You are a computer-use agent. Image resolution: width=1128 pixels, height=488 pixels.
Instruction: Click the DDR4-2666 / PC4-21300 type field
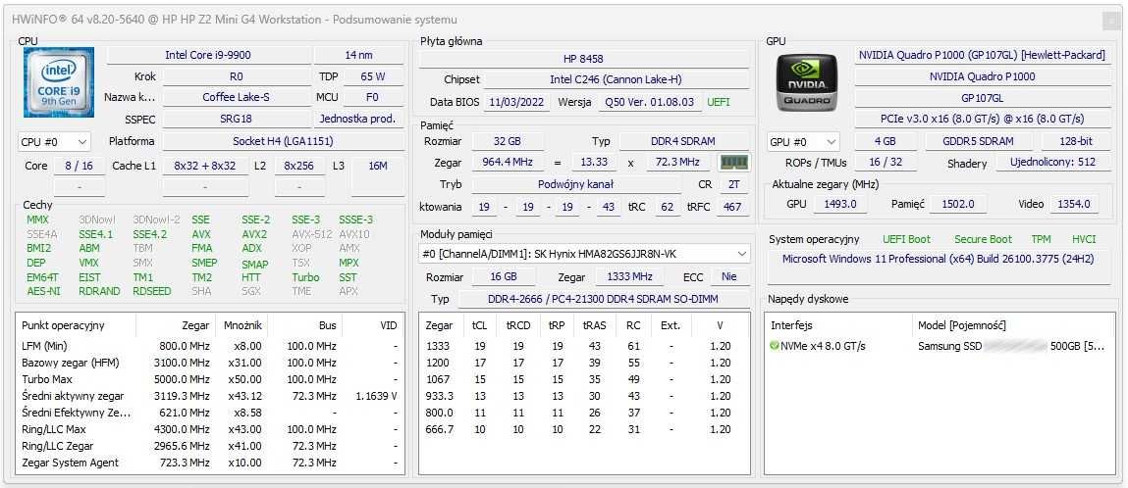pyautogui.click(x=603, y=299)
